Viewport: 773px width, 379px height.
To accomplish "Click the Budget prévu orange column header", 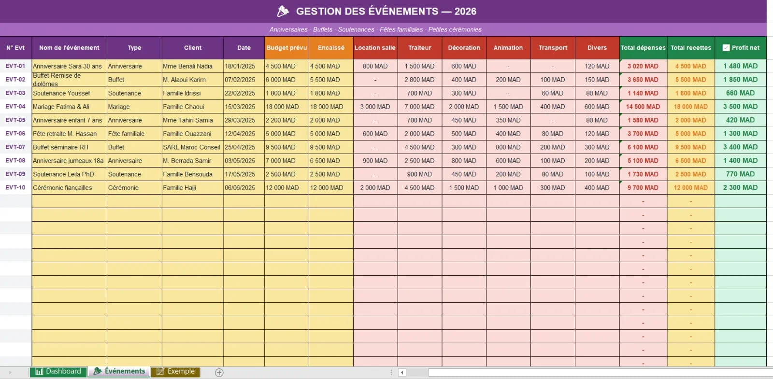I will (286, 48).
